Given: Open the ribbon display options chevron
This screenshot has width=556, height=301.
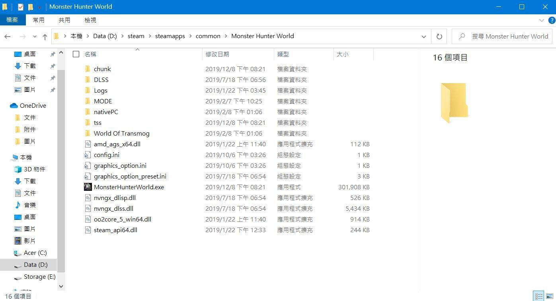Looking at the screenshot, I should click(x=541, y=20).
